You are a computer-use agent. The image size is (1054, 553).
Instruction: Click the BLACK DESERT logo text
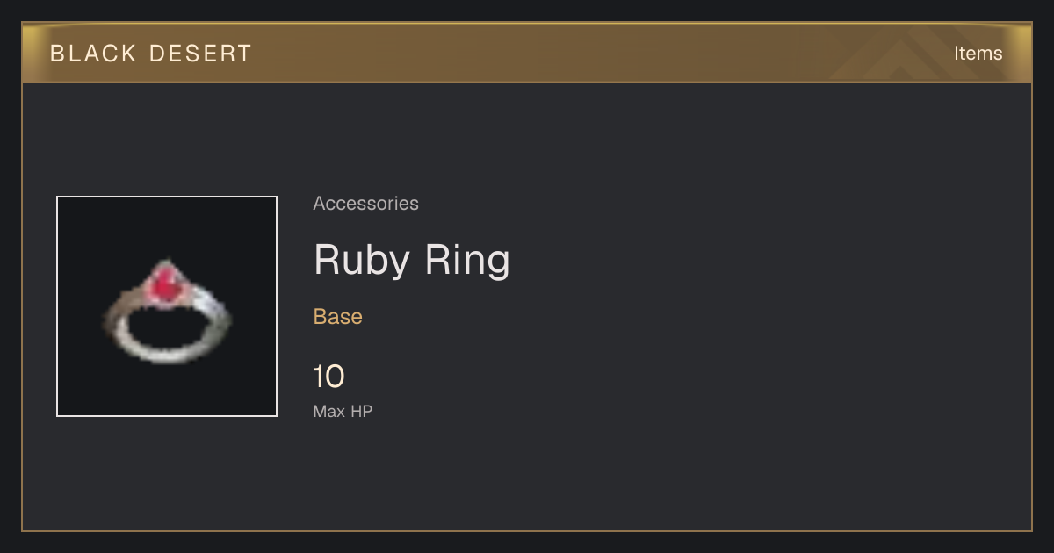(151, 54)
